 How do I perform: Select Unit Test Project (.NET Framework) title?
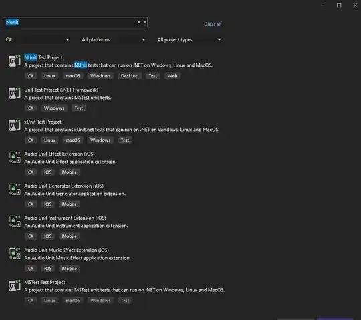pos(62,90)
